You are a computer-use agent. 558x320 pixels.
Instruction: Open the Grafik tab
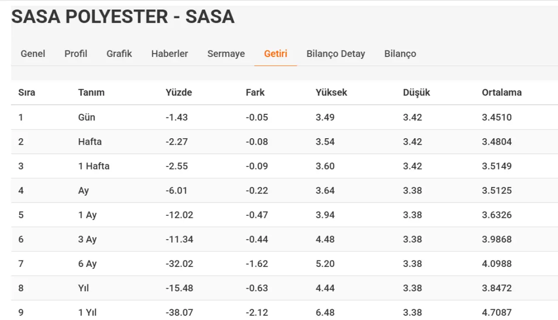119,54
